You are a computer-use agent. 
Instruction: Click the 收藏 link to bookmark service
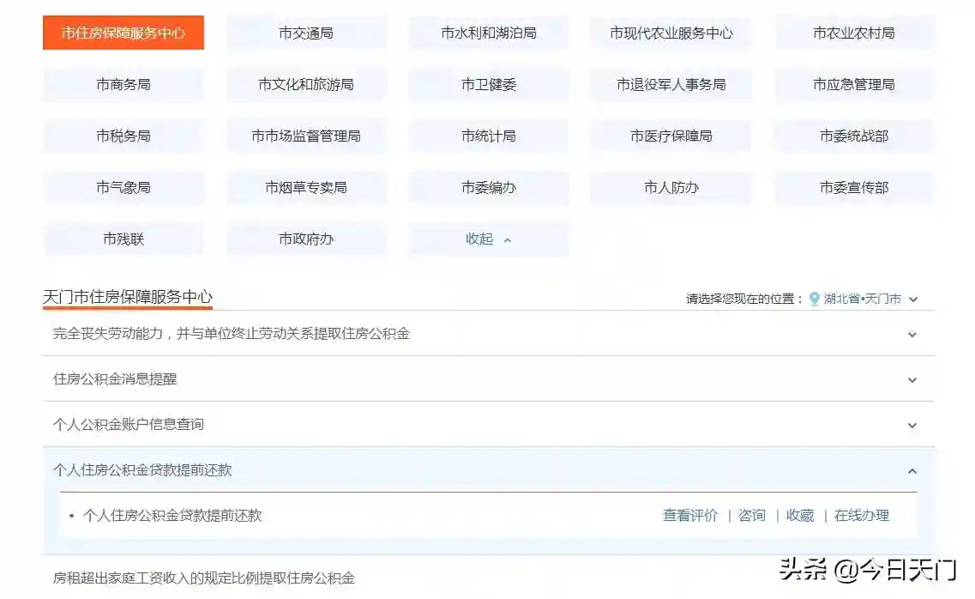pyautogui.click(x=800, y=516)
